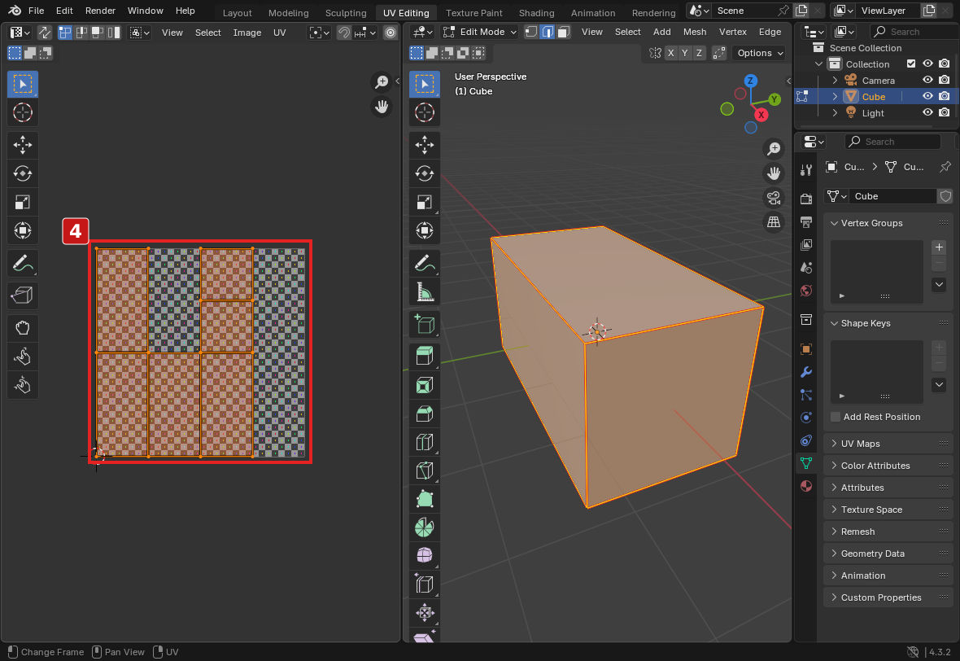Select the 3D viewport Measure tool

pos(425,292)
